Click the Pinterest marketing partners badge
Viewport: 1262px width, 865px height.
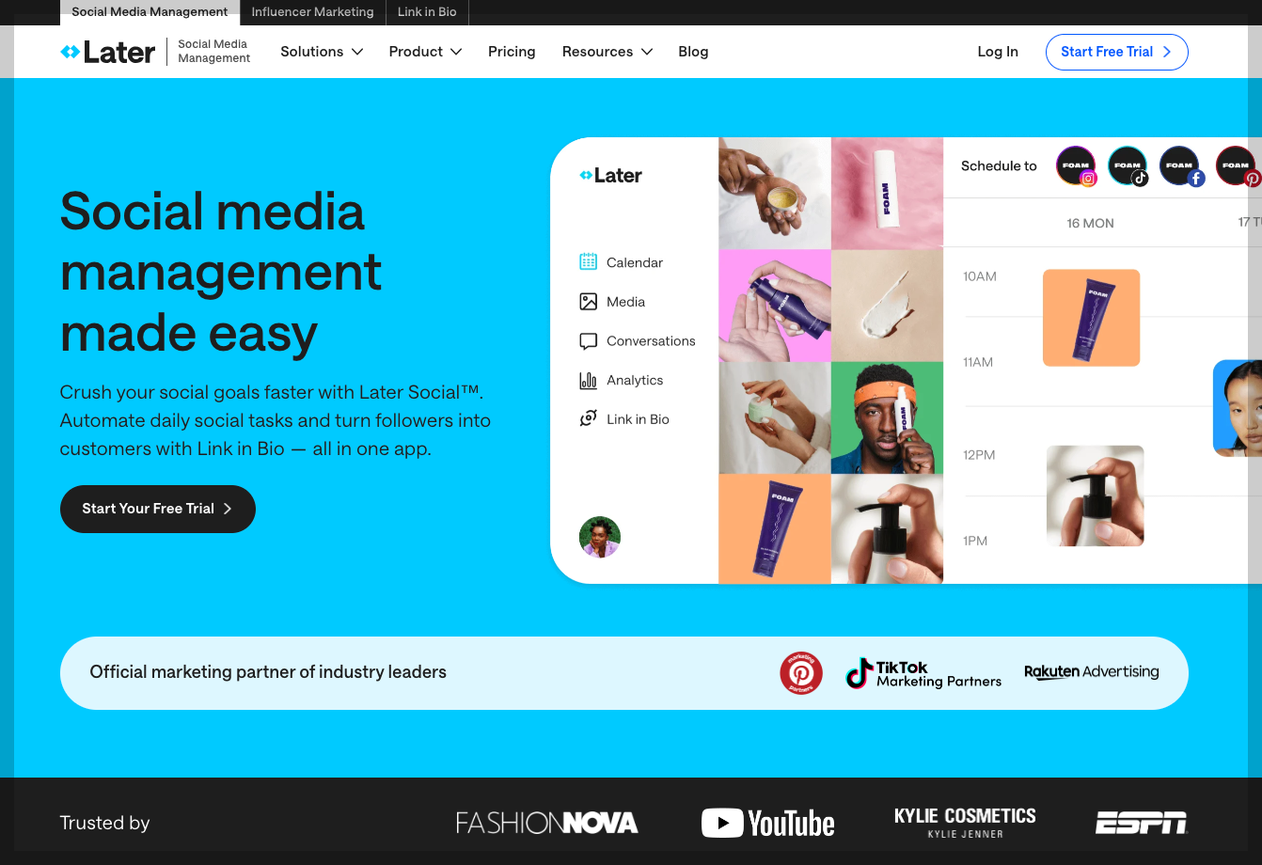pyautogui.click(x=801, y=673)
